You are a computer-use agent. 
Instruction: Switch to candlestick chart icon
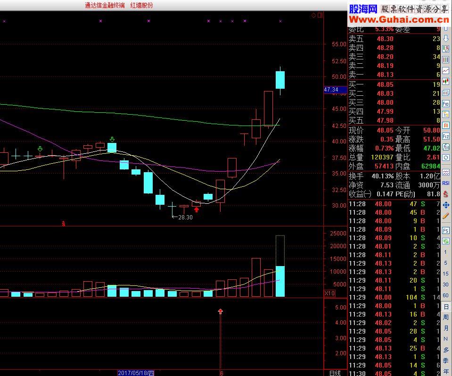446,82
